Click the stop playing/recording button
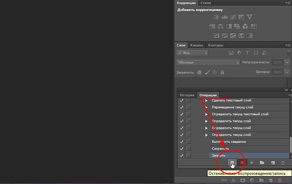 coord(232,163)
